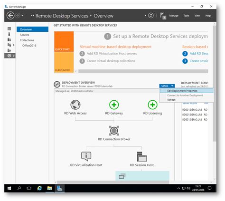Click the refresh icon in the header bar
Image resolution: width=225 pixels, height=201 pixels.
click(x=151, y=16)
